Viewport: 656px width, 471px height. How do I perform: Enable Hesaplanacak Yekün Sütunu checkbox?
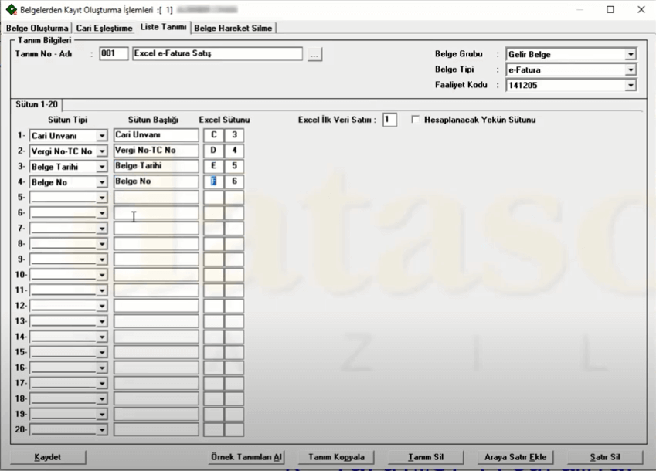416,120
